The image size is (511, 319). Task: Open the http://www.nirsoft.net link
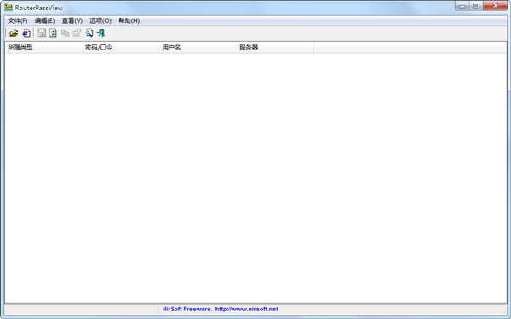247,310
